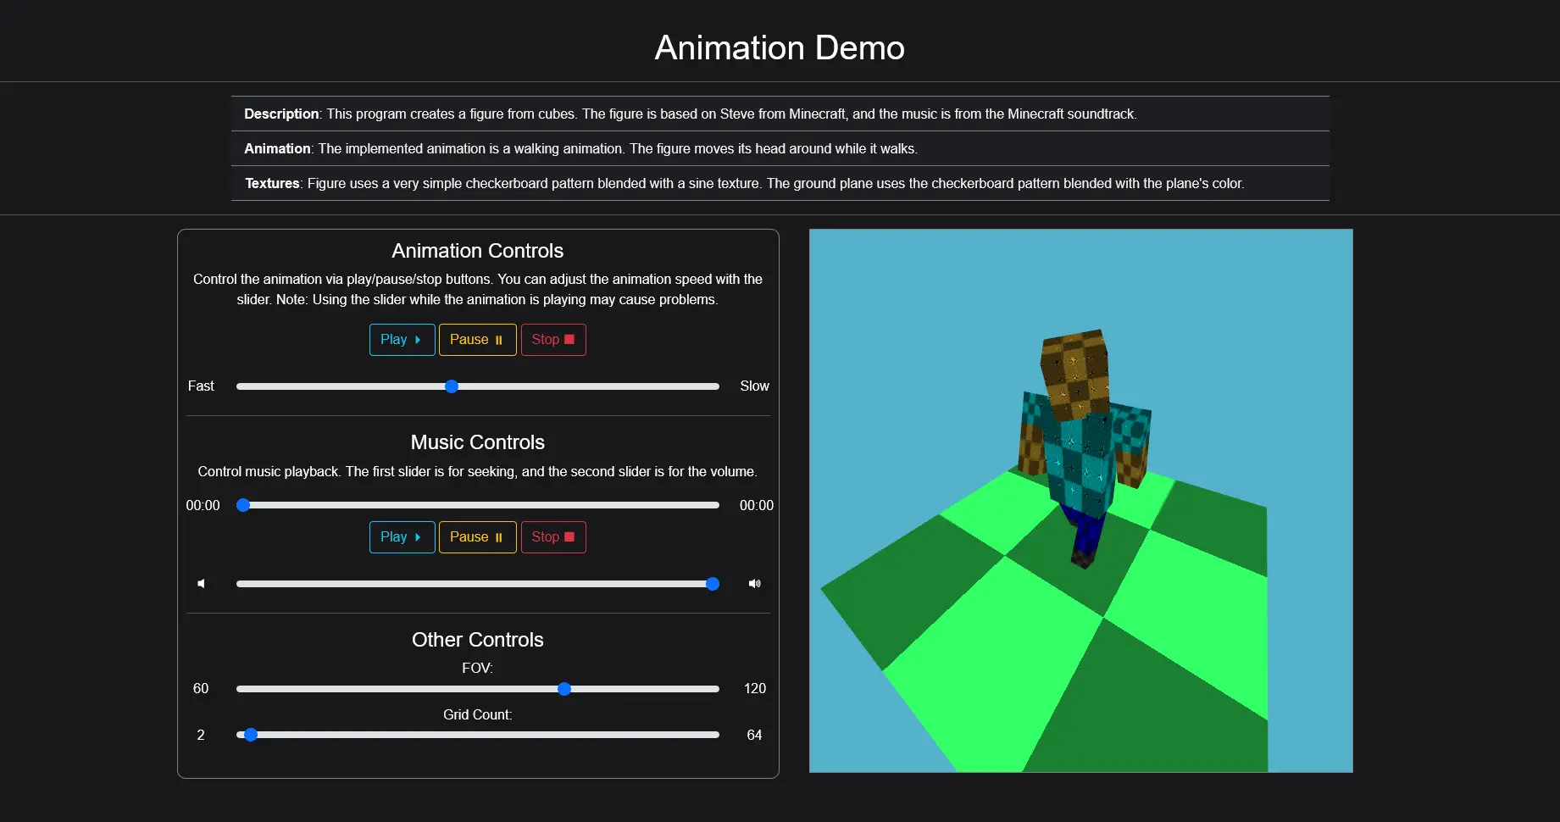Screen dimensions: 1560x822
Task: Click the 'Slow' speed label
Action: coord(754,386)
